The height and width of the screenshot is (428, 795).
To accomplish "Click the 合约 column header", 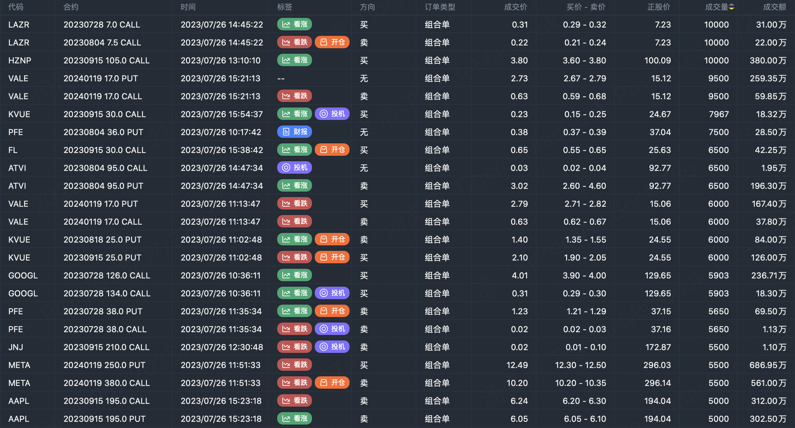I will point(71,7).
